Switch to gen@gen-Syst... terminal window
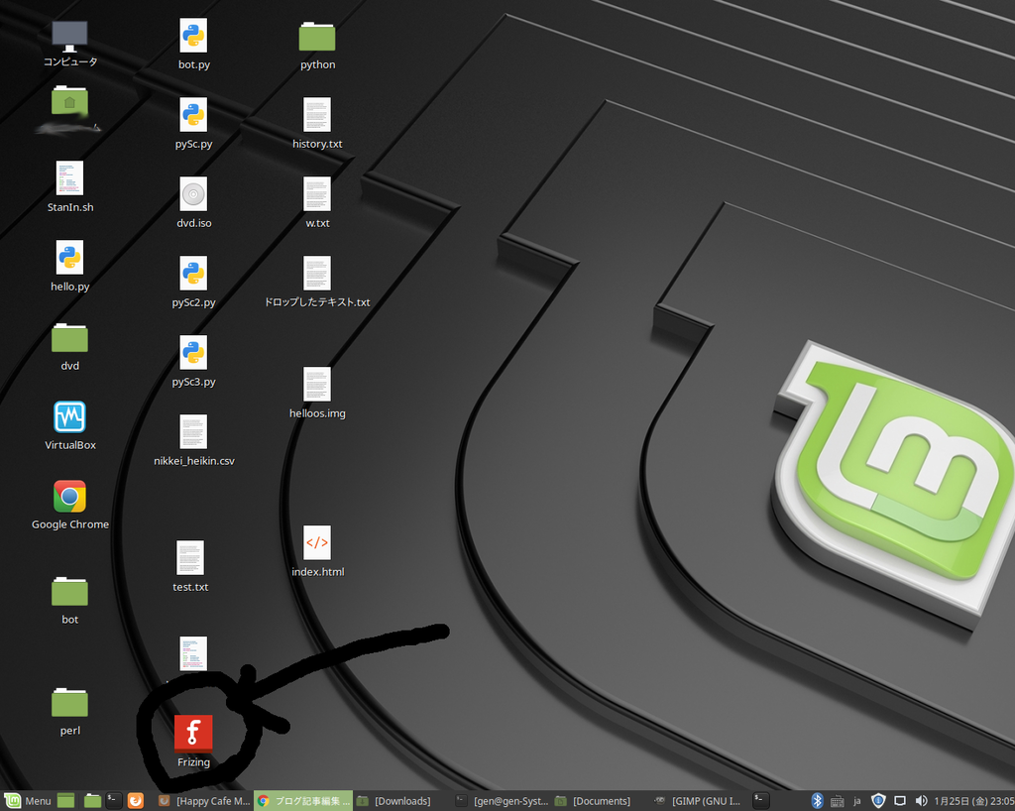Screen dimensions: 1015x811 [x=502, y=801]
